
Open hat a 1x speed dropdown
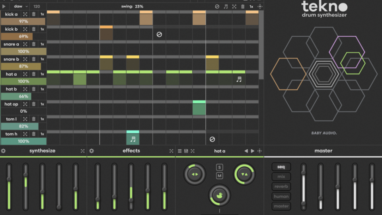tap(43, 74)
